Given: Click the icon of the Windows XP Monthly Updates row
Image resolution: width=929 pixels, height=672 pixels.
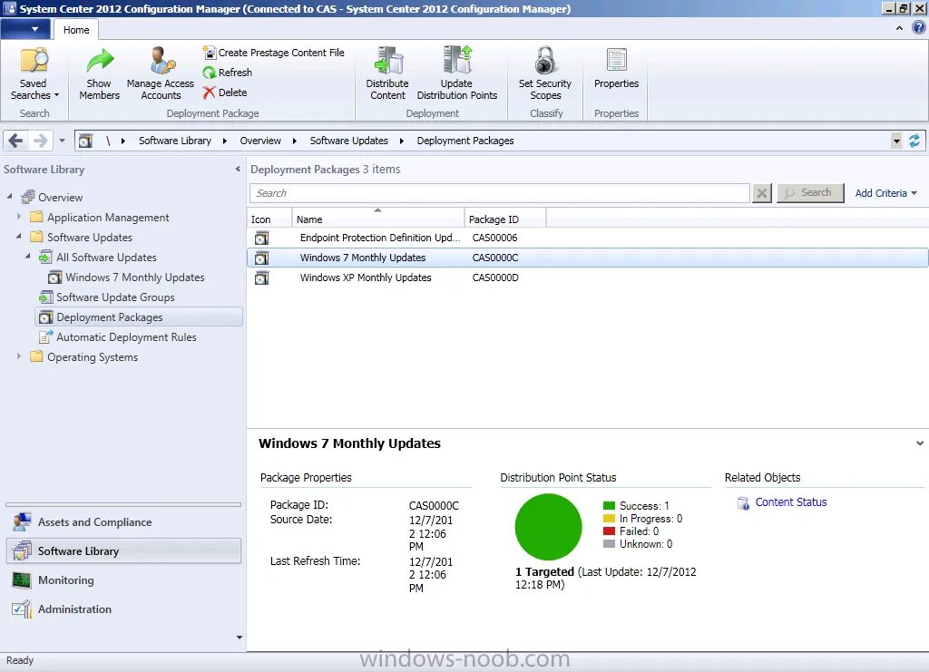Looking at the screenshot, I should [x=261, y=278].
